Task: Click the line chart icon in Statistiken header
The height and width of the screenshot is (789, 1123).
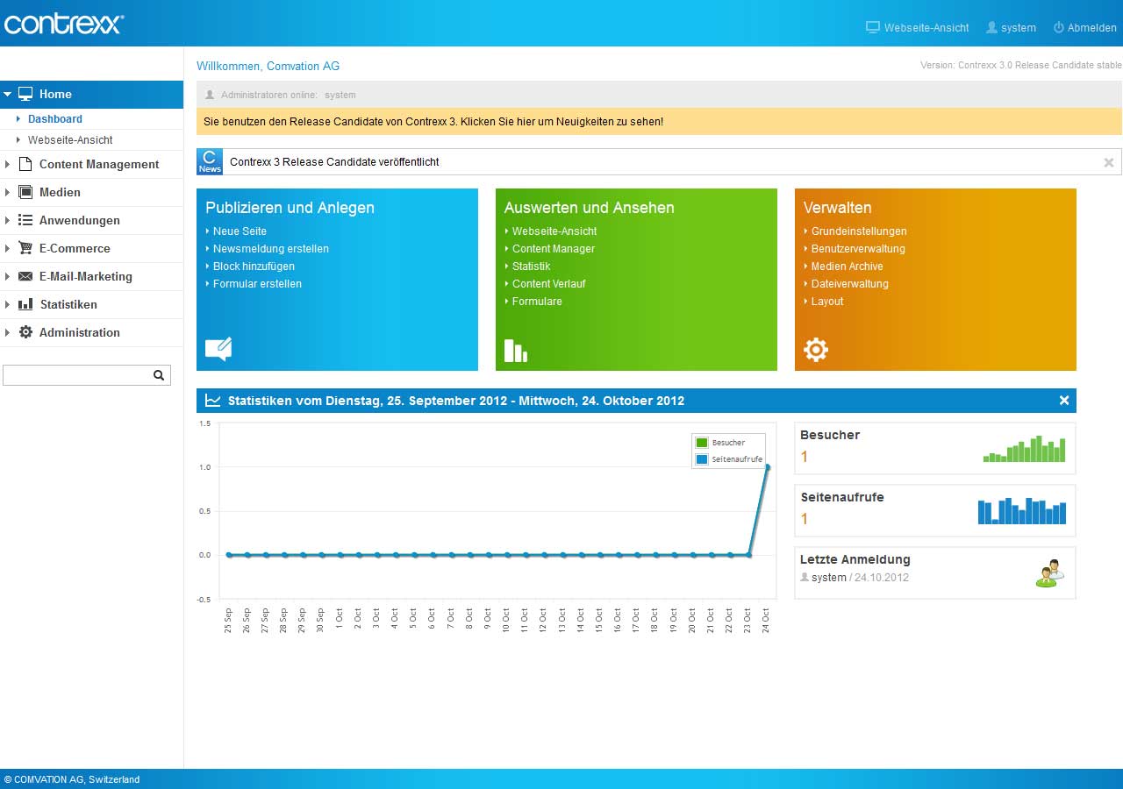Action: tap(212, 401)
